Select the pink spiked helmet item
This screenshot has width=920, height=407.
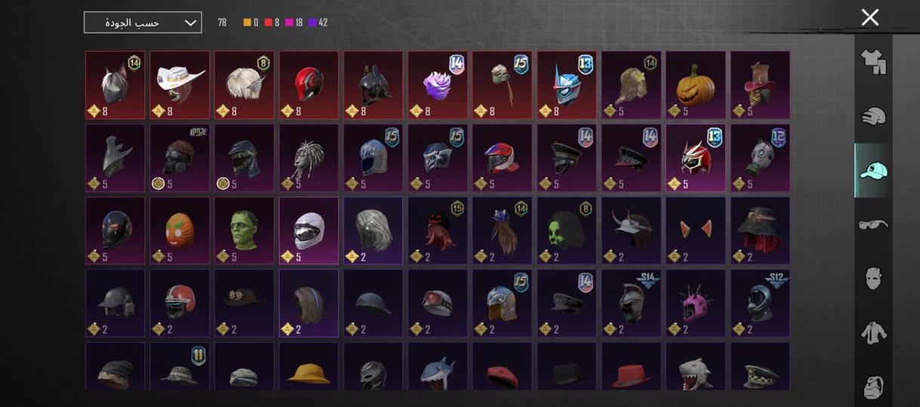[696, 304]
